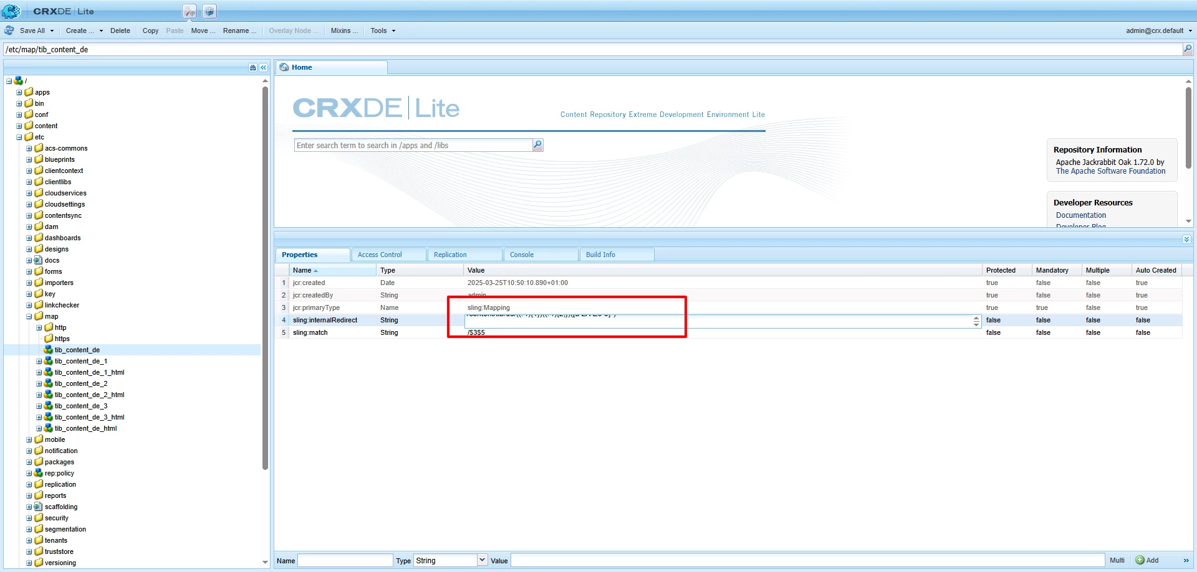
Task: Select the sling:match property row
Action: click(728, 332)
